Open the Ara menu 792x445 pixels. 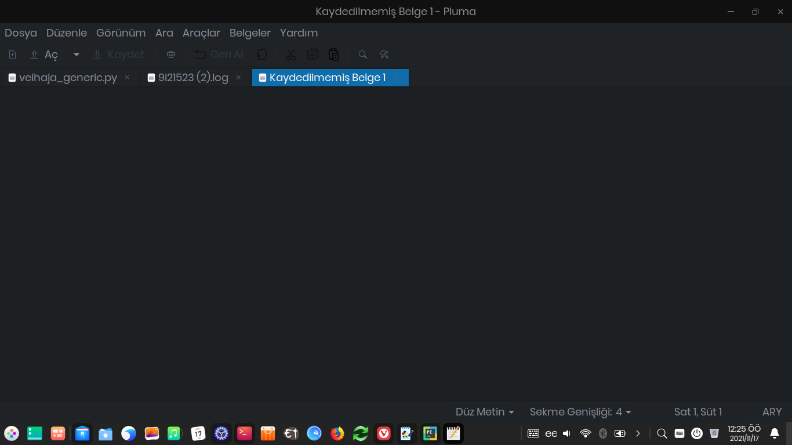pyautogui.click(x=164, y=33)
